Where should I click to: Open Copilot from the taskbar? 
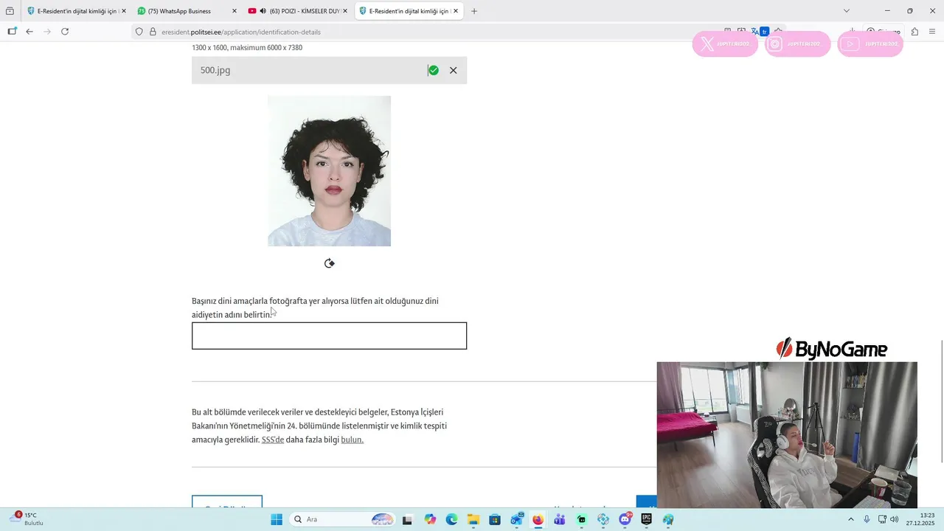(431, 519)
